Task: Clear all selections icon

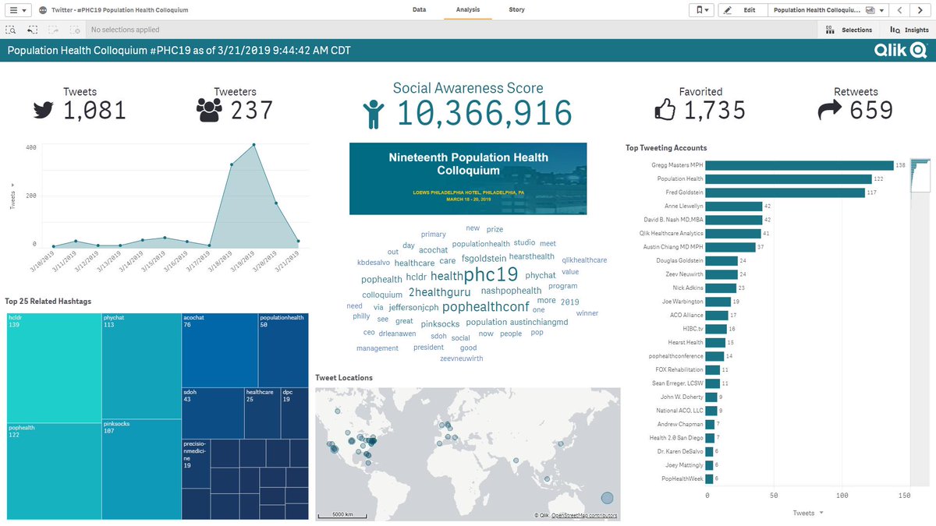Action: tap(75, 30)
